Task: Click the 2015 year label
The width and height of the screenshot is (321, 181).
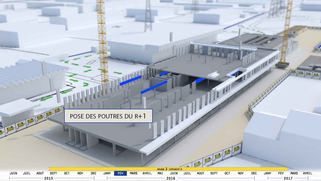Action: [x=48, y=178]
